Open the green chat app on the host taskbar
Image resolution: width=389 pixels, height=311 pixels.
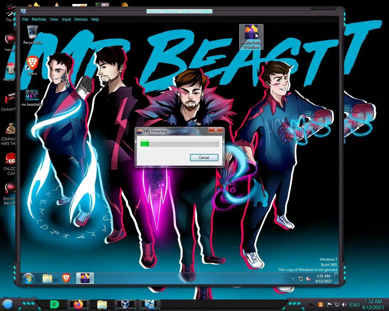pos(54,304)
